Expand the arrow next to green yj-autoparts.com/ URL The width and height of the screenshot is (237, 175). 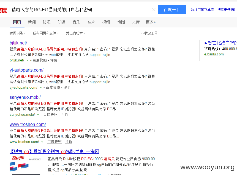(x=40, y=88)
